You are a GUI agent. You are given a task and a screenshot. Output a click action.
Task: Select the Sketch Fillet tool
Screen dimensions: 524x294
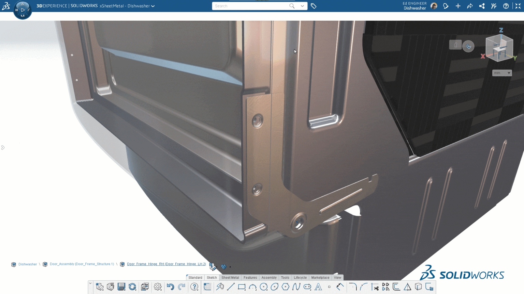point(352,287)
